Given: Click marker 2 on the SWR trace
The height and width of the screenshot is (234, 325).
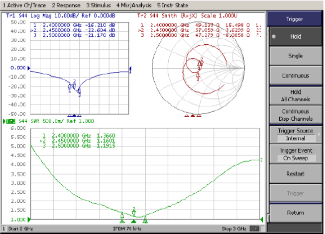Looking at the screenshot, I should (133, 211).
